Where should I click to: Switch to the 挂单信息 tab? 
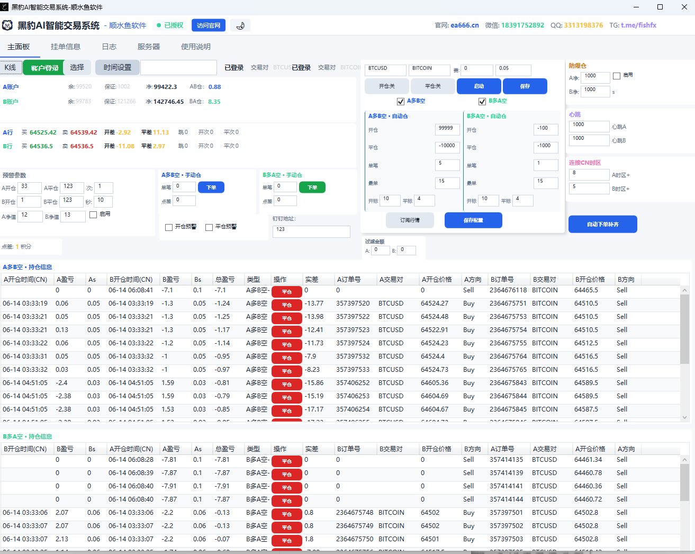tap(66, 47)
